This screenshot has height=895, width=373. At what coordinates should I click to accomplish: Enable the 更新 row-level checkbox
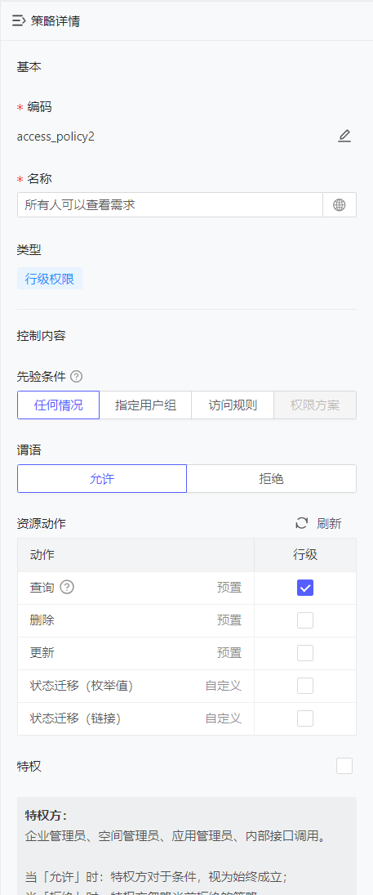click(x=305, y=653)
